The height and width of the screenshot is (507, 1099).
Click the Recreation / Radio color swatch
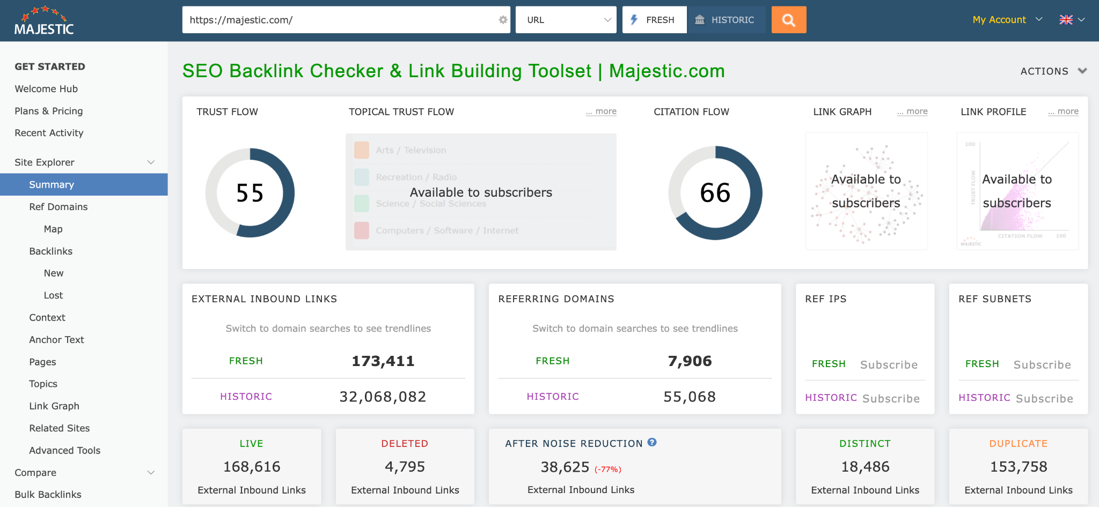point(362,177)
